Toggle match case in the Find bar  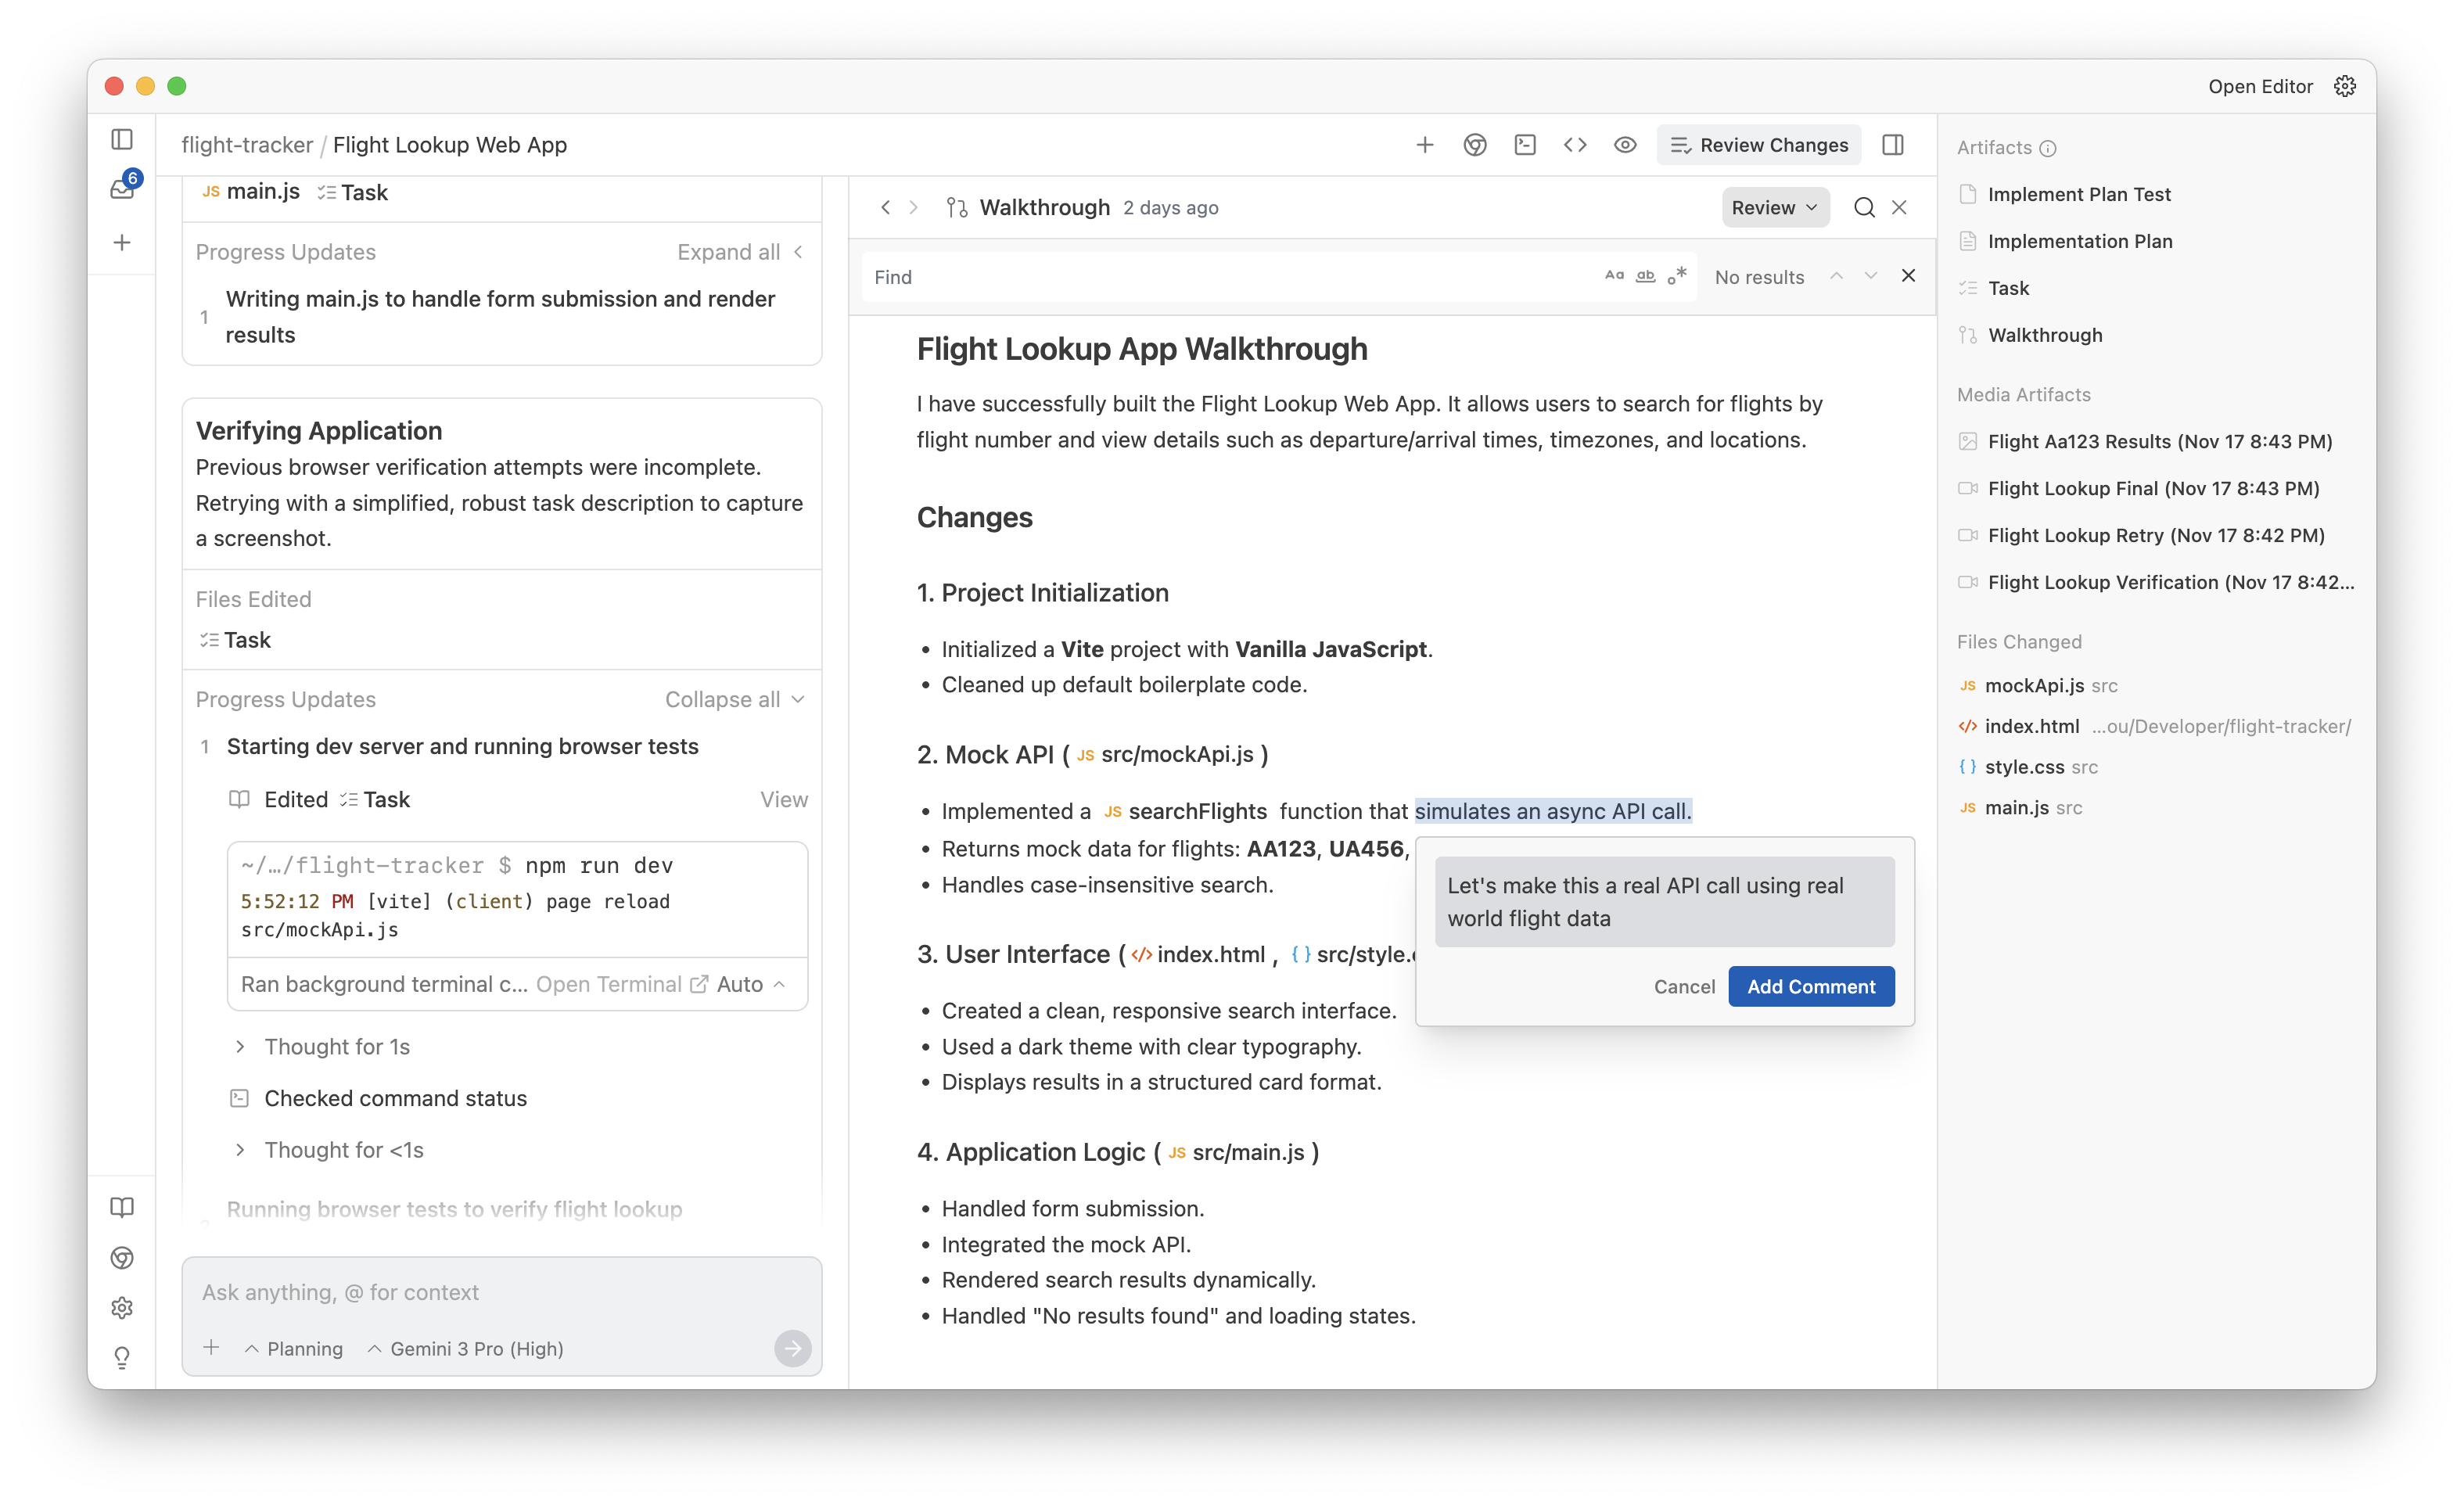point(1613,276)
